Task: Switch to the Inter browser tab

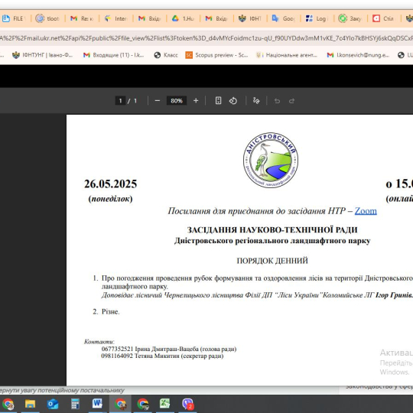Action: (x=116, y=18)
